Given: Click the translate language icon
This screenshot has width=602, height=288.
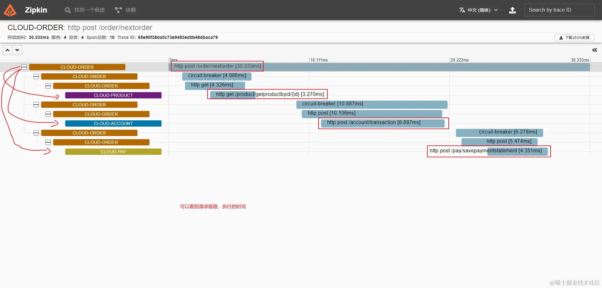Looking at the screenshot, I should point(462,10).
